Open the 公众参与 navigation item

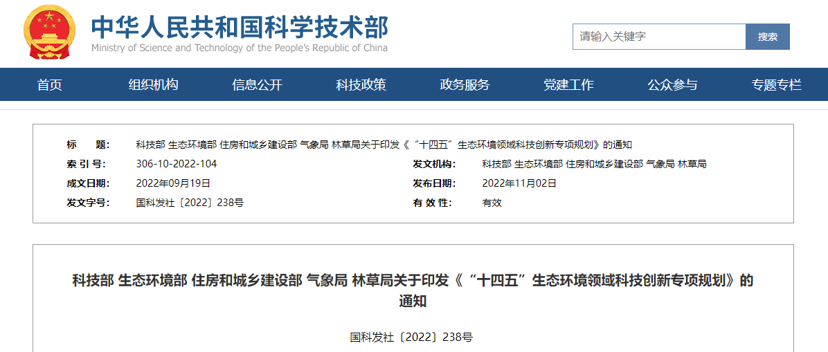tap(673, 84)
